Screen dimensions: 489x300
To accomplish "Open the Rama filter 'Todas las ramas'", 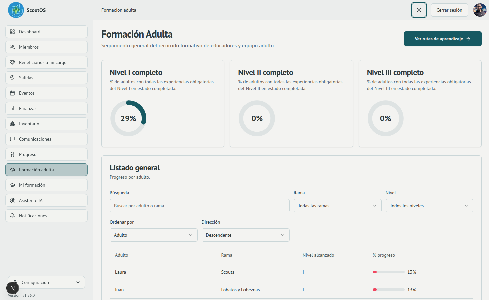I will (337, 206).
